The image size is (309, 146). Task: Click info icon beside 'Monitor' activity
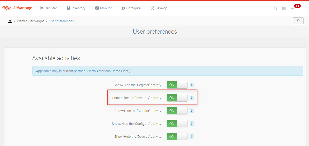tap(192, 111)
